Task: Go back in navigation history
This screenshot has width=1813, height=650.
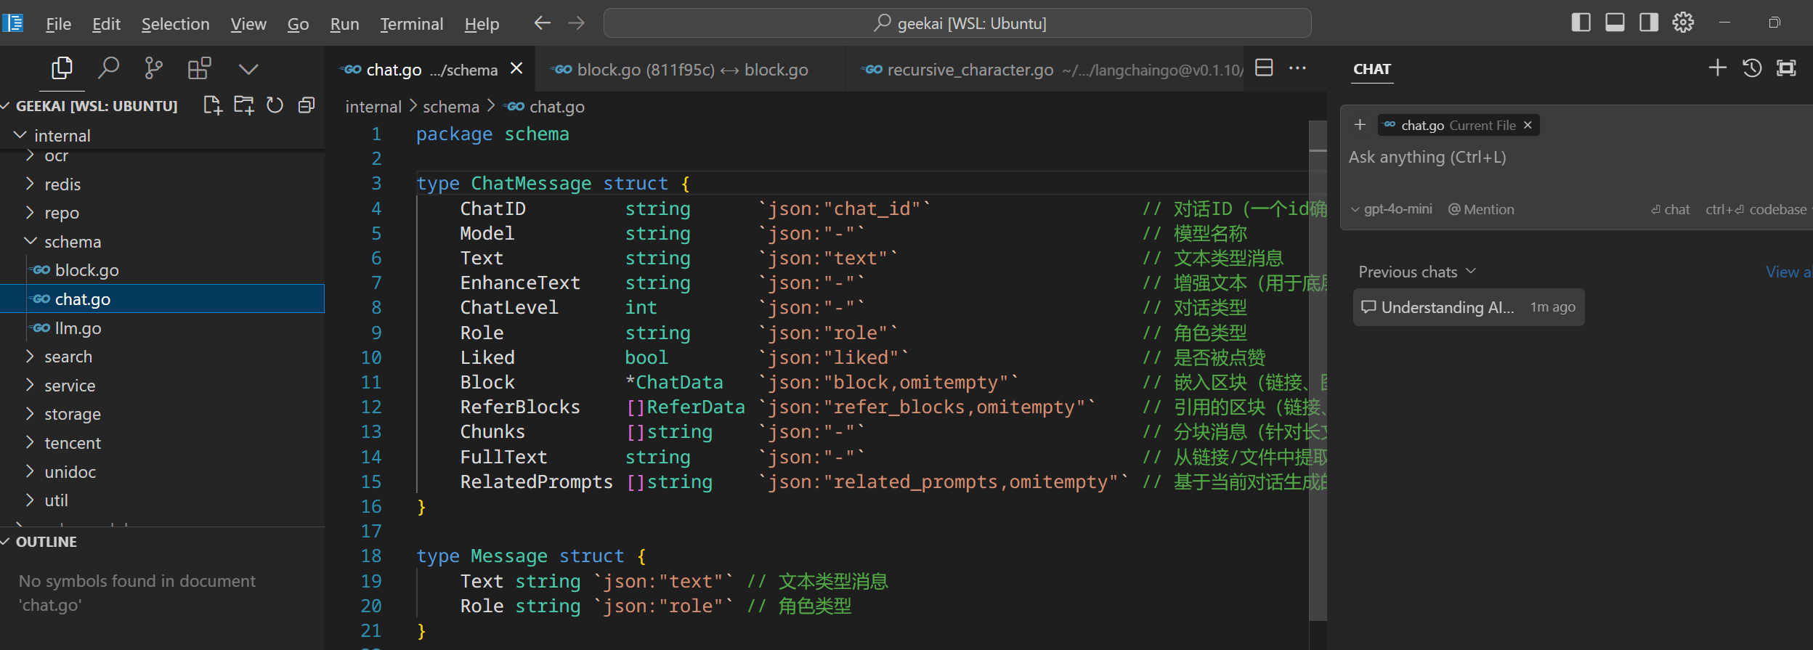Action: 542,23
